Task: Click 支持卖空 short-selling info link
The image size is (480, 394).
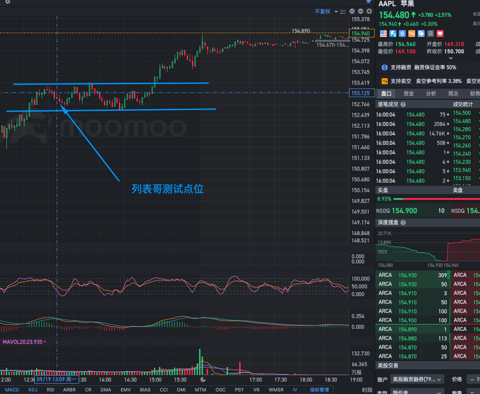Action: pos(401,81)
